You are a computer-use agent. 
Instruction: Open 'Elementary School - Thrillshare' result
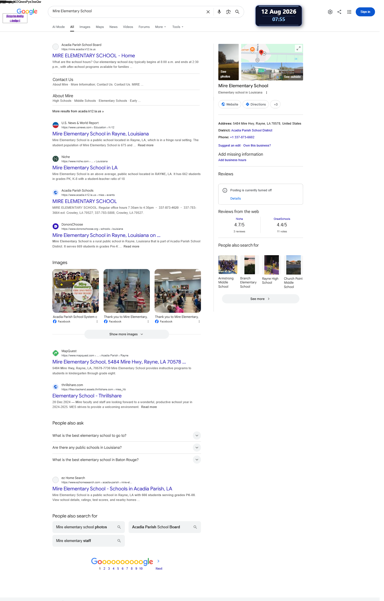87,396
